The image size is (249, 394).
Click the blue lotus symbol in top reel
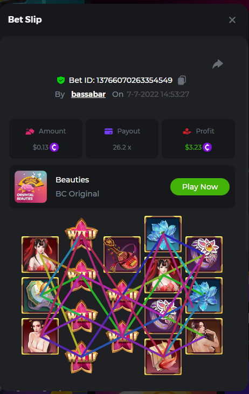(163, 234)
